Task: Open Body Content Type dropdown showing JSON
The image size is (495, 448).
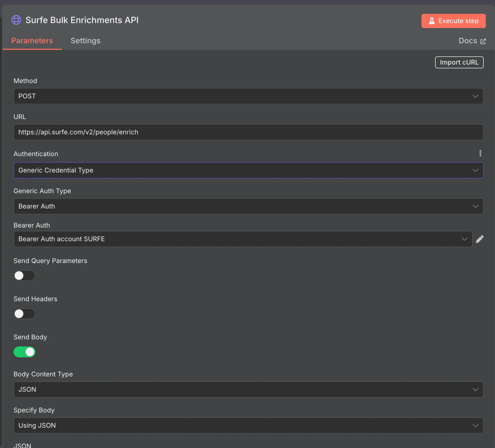Action: pyautogui.click(x=248, y=389)
